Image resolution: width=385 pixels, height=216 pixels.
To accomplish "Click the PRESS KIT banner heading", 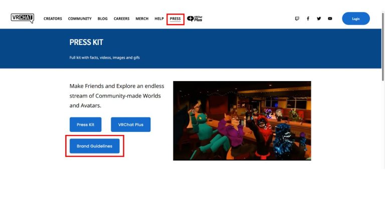I will pyautogui.click(x=86, y=42).
